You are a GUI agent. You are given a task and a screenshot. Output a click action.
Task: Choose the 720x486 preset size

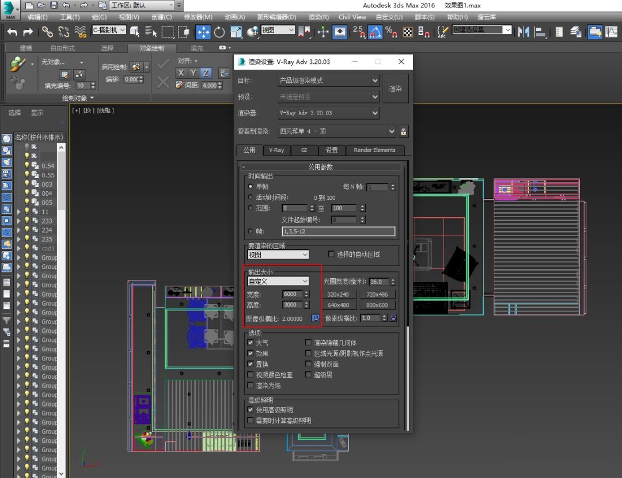[x=377, y=294]
